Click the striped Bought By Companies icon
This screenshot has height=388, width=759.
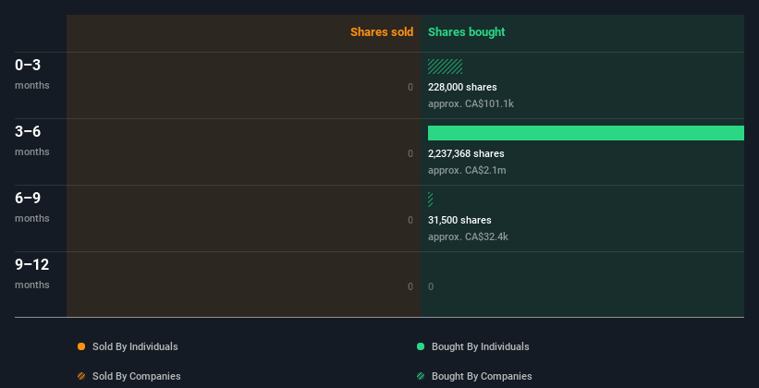421,376
